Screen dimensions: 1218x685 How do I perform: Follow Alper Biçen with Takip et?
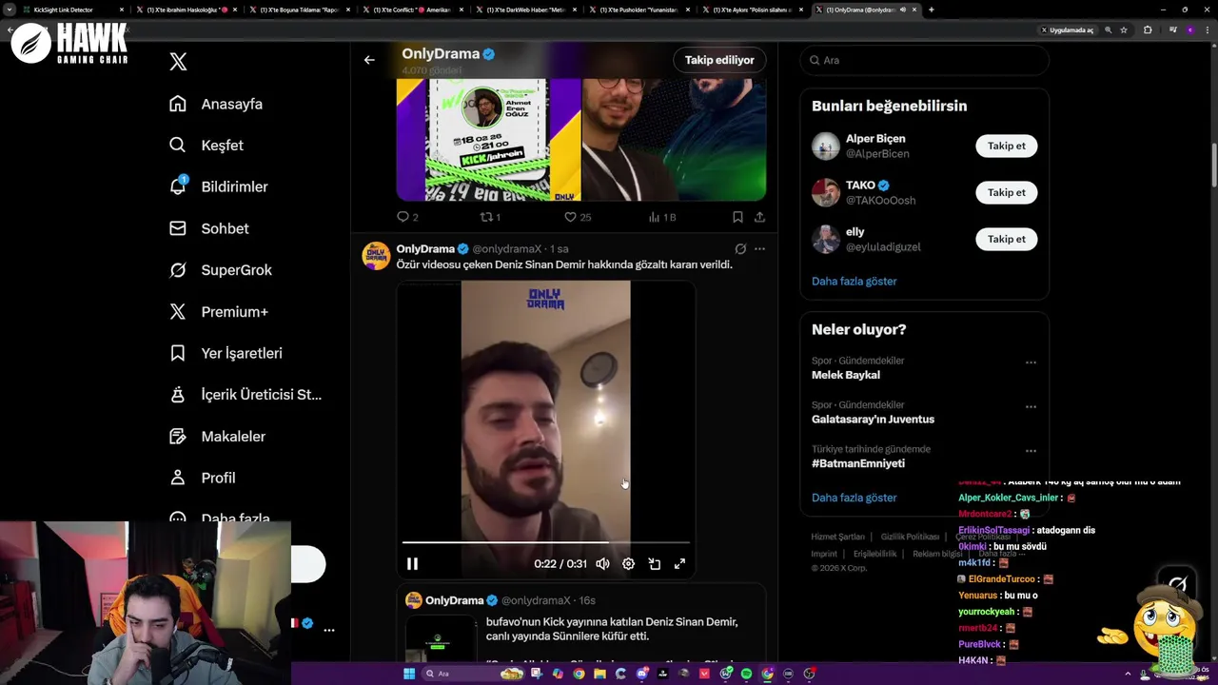(1006, 146)
